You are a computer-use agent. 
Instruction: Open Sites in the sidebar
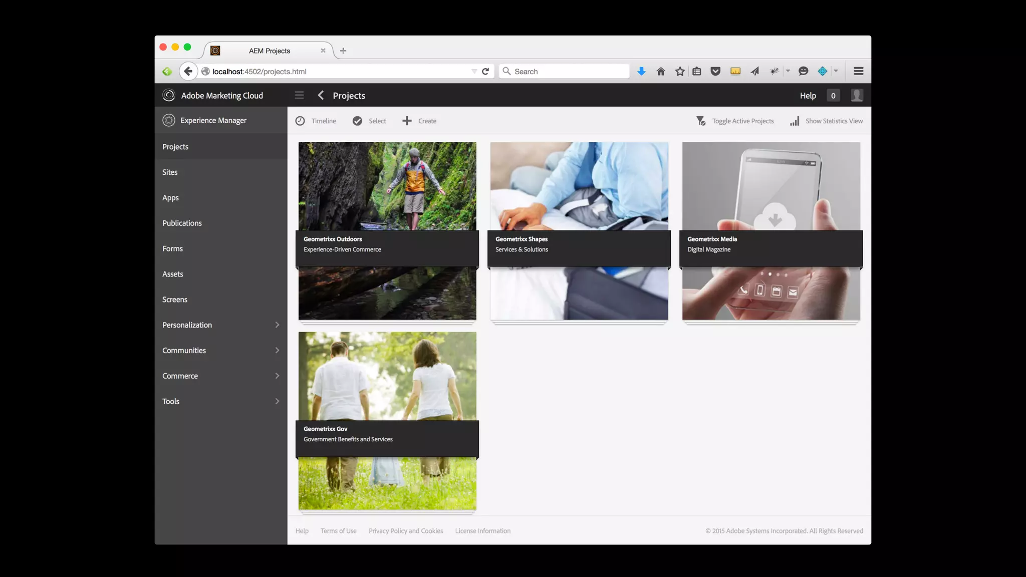point(170,172)
